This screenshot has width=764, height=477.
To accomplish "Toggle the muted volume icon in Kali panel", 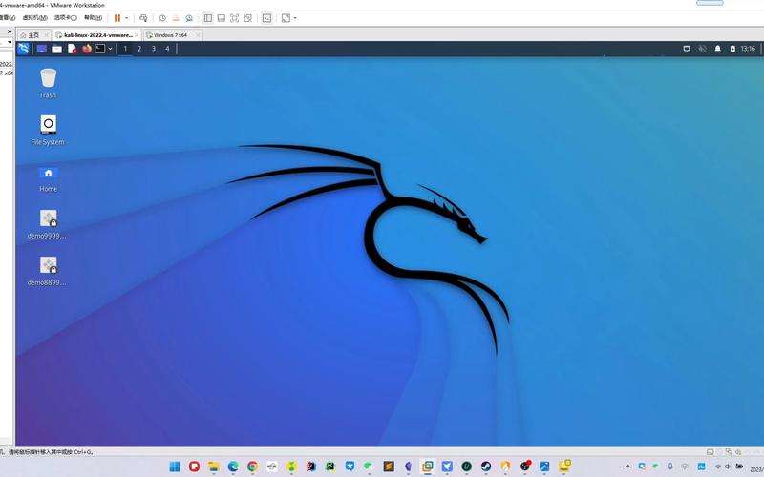I will click(703, 49).
